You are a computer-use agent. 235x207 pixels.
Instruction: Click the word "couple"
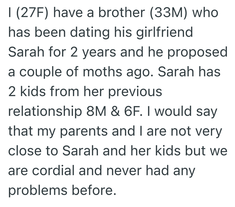tap(43, 72)
